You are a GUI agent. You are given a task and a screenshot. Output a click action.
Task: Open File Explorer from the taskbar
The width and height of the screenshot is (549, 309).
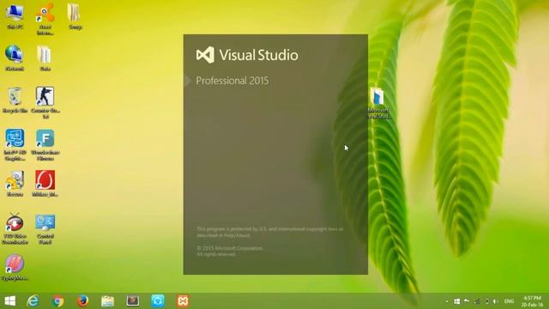click(108, 301)
